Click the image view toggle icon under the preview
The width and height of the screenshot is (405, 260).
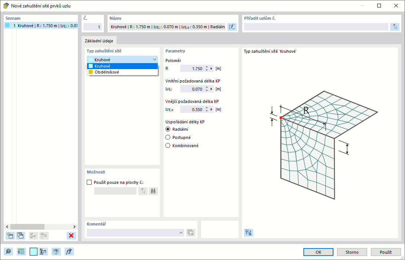pos(248,232)
